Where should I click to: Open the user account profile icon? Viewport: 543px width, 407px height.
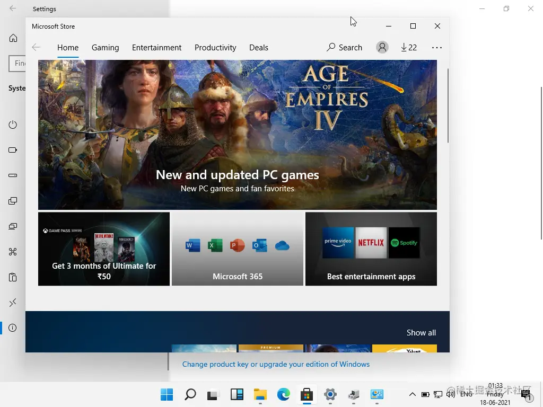(x=382, y=47)
